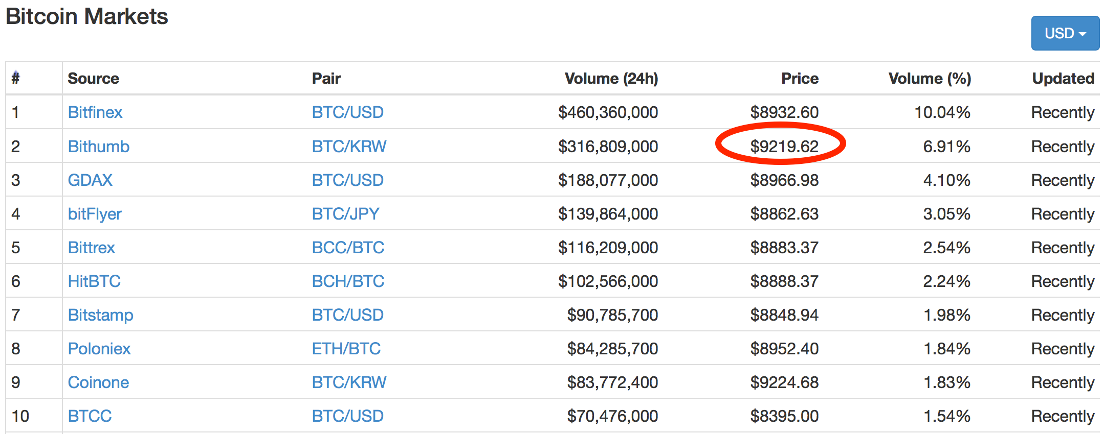Click the GDAX source link
The height and width of the screenshot is (434, 1104).
[x=90, y=180]
